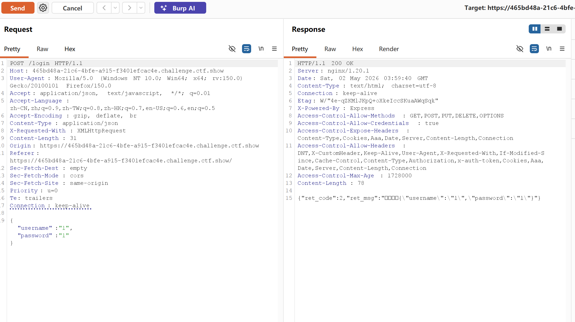Click the 'X-Requested-With' header name
The image size is (575, 322).
[x=38, y=131]
